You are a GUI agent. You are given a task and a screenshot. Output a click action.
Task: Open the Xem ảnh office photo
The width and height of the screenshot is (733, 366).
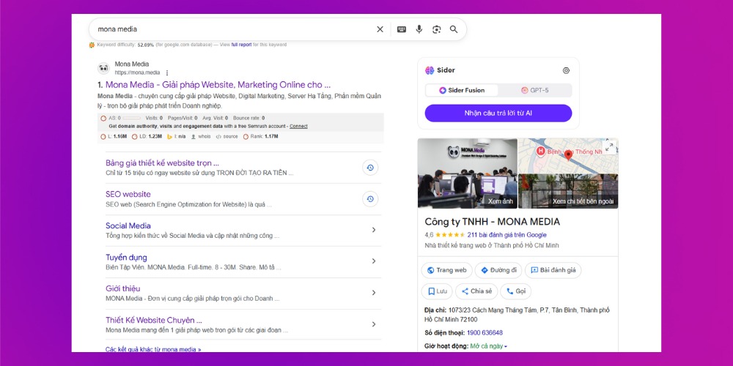pyautogui.click(x=468, y=173)
